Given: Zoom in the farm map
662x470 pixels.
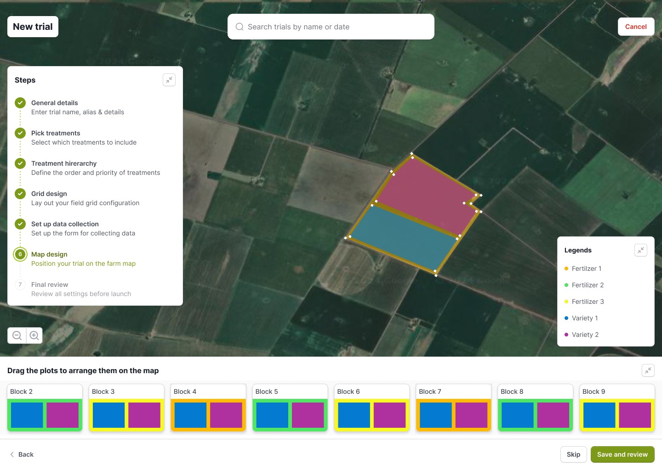Looking at the screenshot, I should tap(34, 336).
